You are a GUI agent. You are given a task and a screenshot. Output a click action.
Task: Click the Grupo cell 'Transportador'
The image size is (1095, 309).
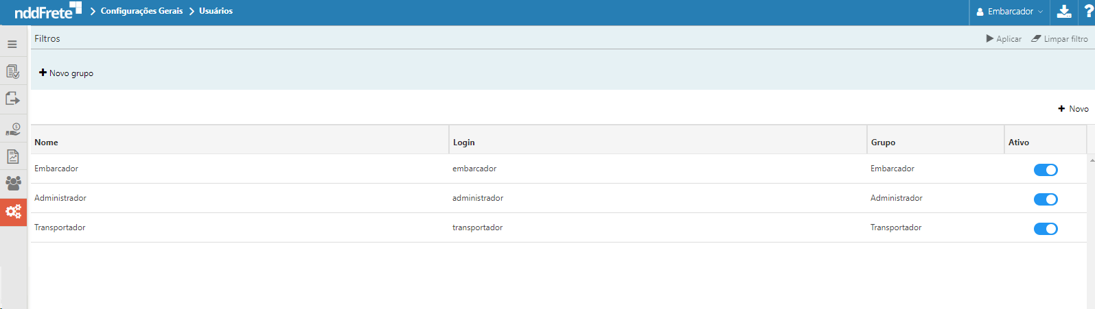896,227
